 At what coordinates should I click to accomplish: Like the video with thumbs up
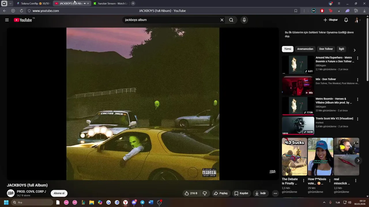click(x=191, y=193)
